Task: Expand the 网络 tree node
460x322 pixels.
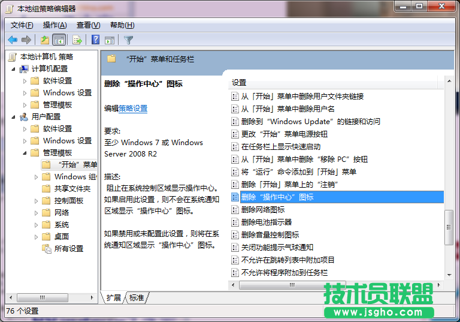Action: (36, 213)
